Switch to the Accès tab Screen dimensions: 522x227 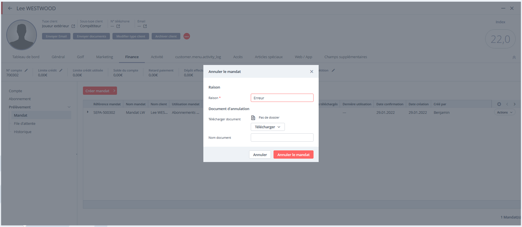[238, 57]
